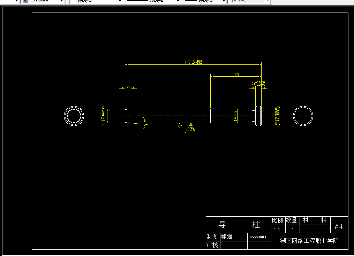Screen dimensions: 354x256
Task: Click the 制图 label in title block
Action: pyautogui.click(x=213, y=237)
